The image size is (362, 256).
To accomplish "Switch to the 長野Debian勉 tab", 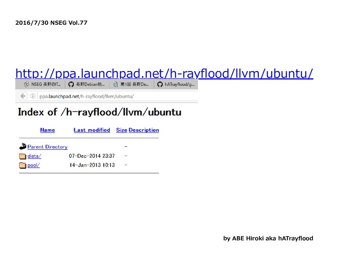I will coord(87,84).
